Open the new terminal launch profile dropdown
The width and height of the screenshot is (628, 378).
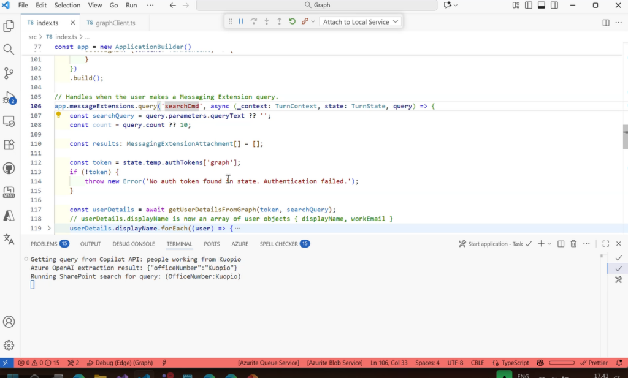[549, 244]
